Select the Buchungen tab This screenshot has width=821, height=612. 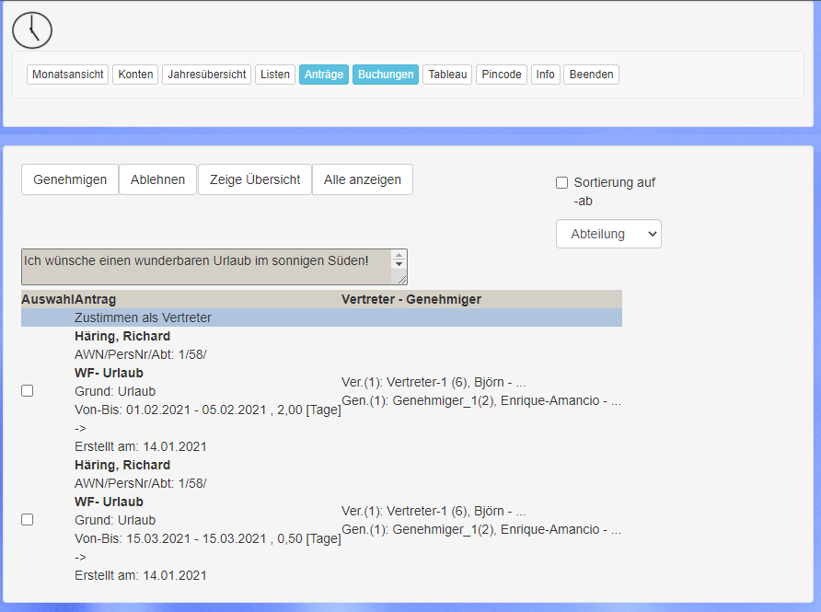386,75
